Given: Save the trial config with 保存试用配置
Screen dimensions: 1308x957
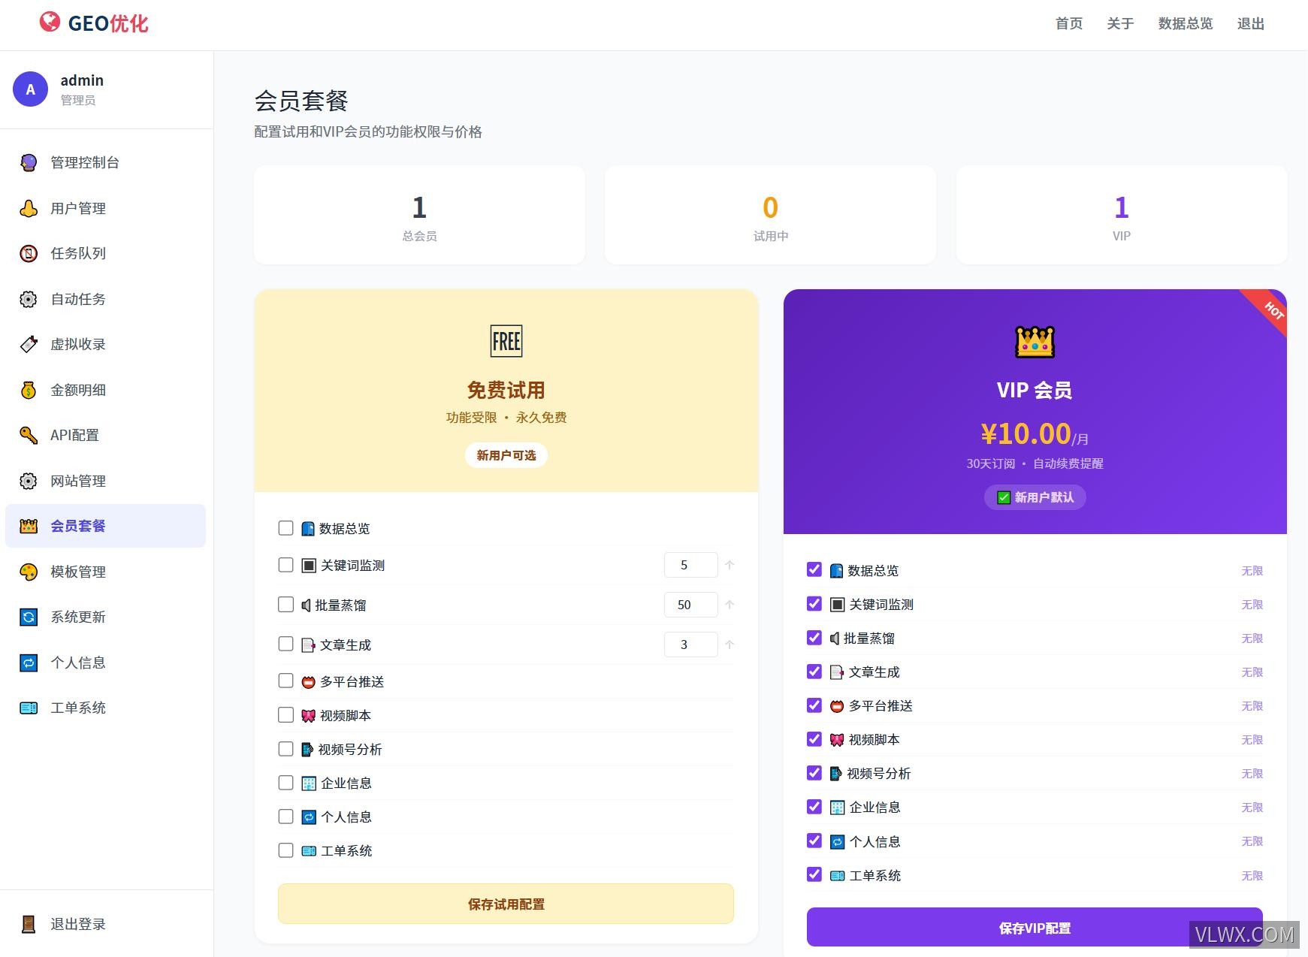Looking at the screenshot, I should point(506,904).
